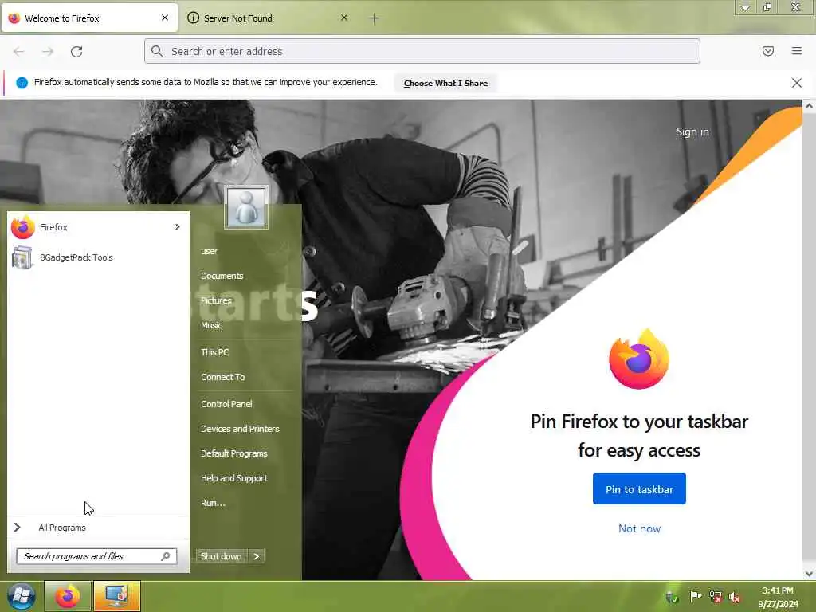Open the Run... dialog entry
Viewport: 816px width, 612px height.
213,503
